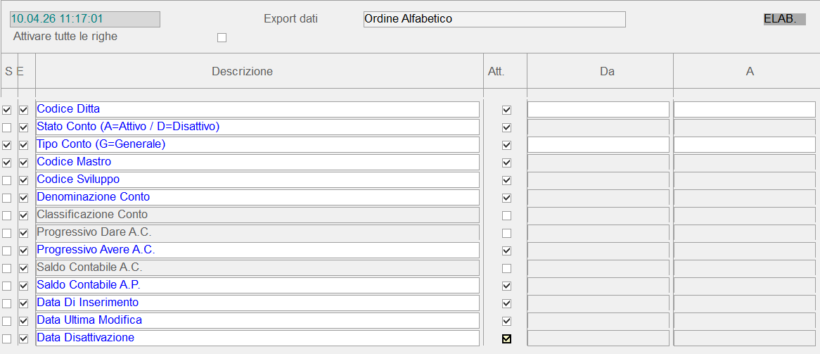Select the 'Data Ultima Modifica' description row

pos(257,320)
